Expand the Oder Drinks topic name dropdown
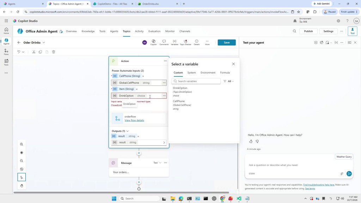Image resolution: width=361 pixels, height=203 pixels. click(44, 43)
